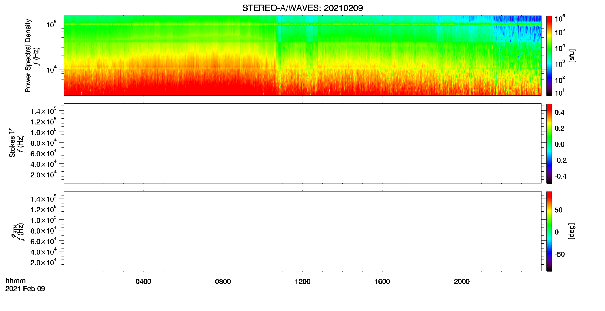Image resolution: width=605 pixels, height=311 pixels.
Task: Click the 0400 time tick label
Action: point(143,282)
